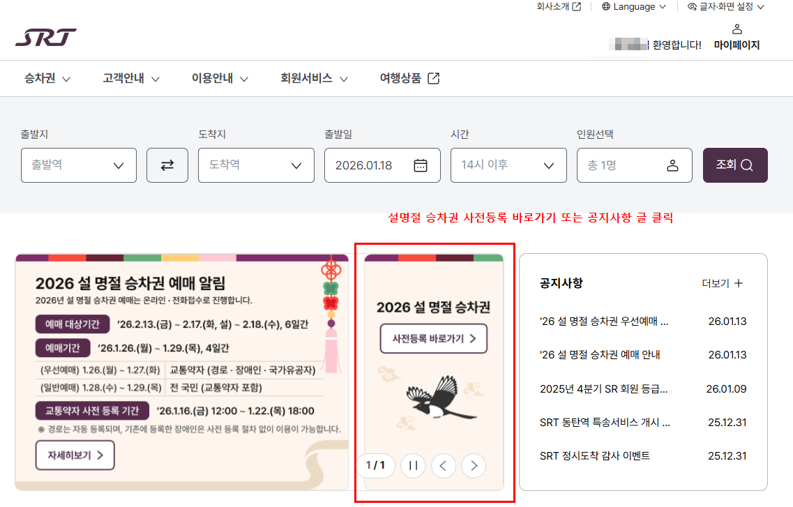Swap departure and arrival stations
Viewport: 793px width, 507px height.
(x=167, y=165)
